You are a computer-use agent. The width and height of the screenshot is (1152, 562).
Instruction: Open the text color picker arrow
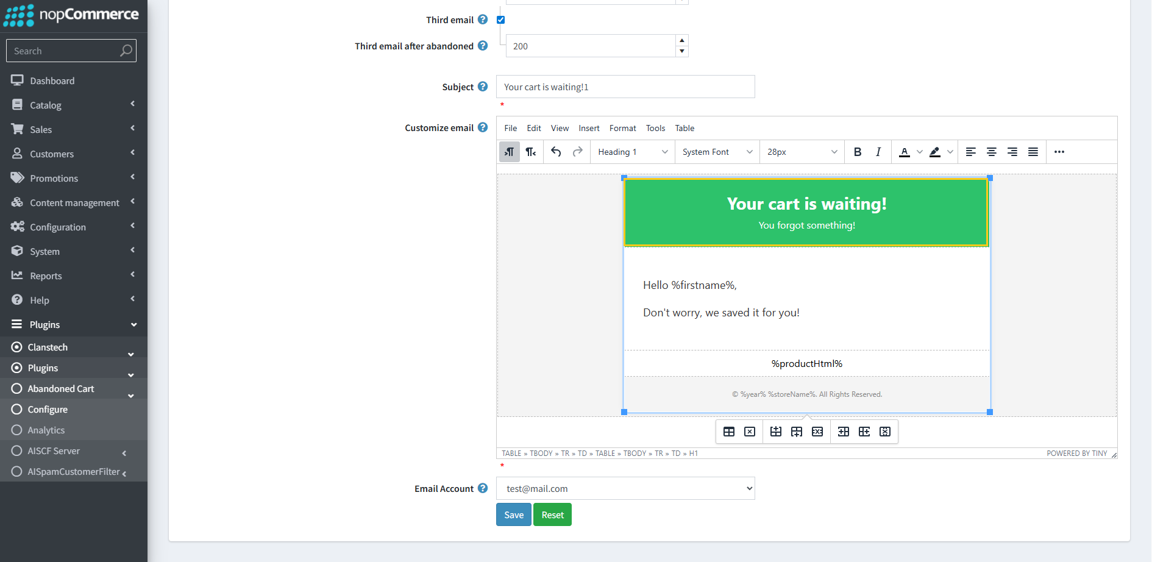(920, 152)
